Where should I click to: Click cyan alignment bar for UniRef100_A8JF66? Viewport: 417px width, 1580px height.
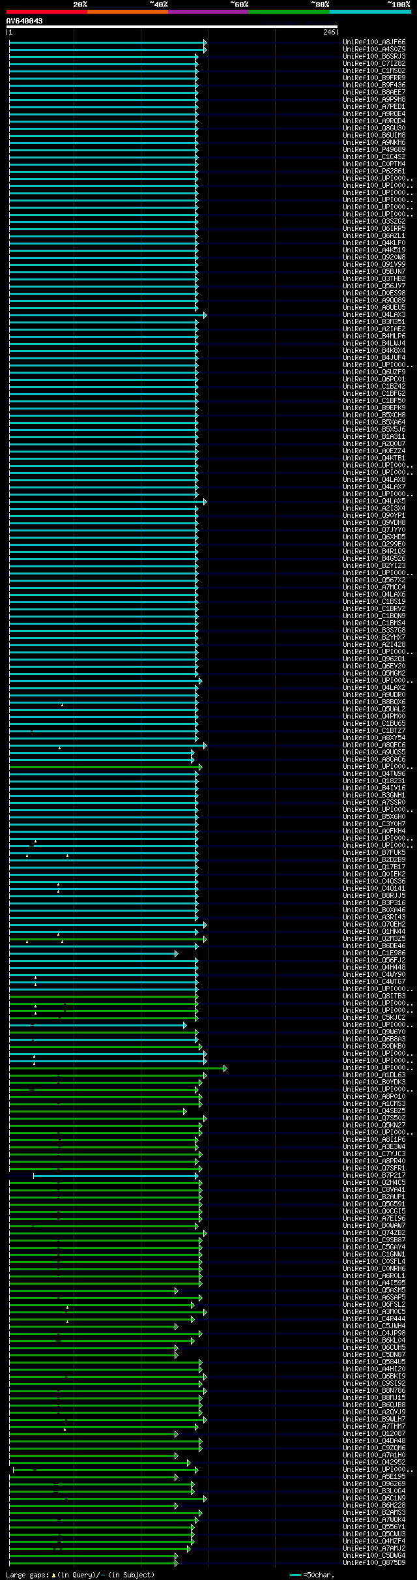point(108,42)
